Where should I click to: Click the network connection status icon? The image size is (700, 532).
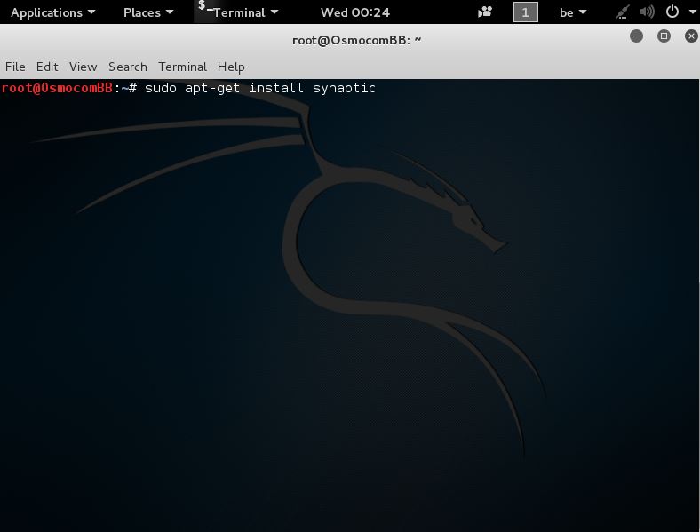pos(623,12)
